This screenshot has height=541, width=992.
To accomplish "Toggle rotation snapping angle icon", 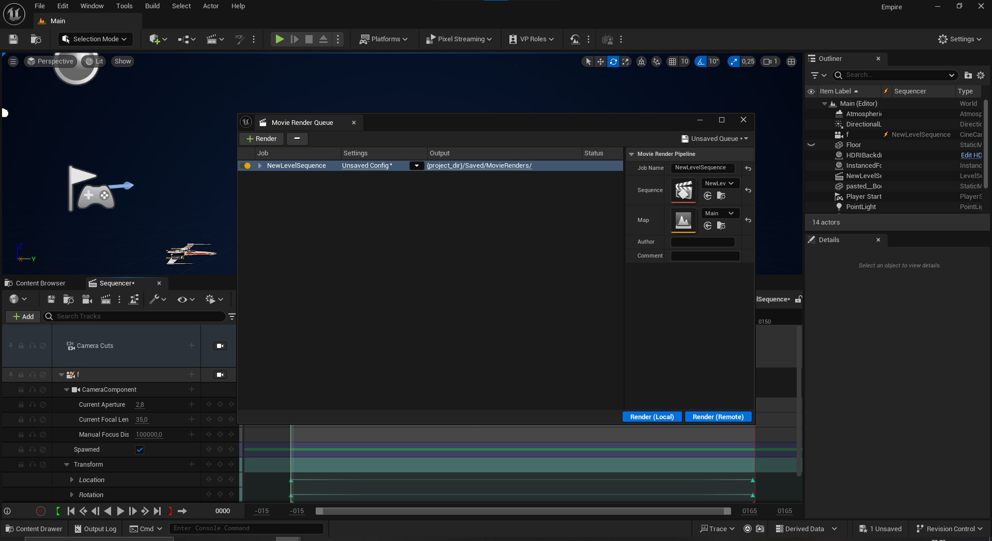I will pos(701,61).
